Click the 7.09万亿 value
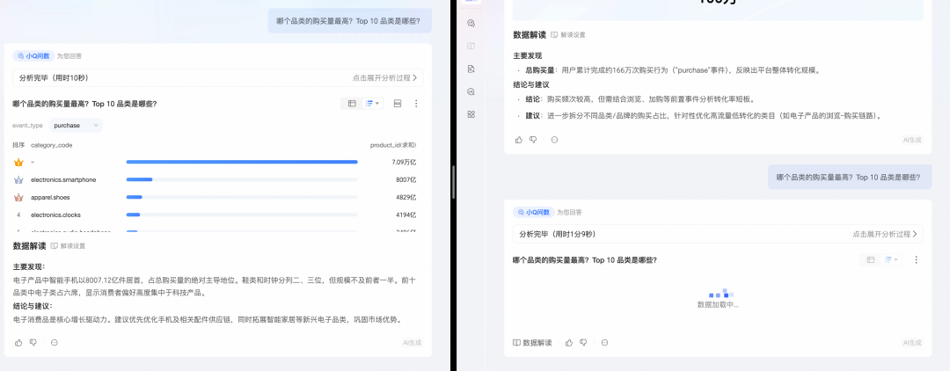The image size is (950, 371). click(x=404, y=162)
